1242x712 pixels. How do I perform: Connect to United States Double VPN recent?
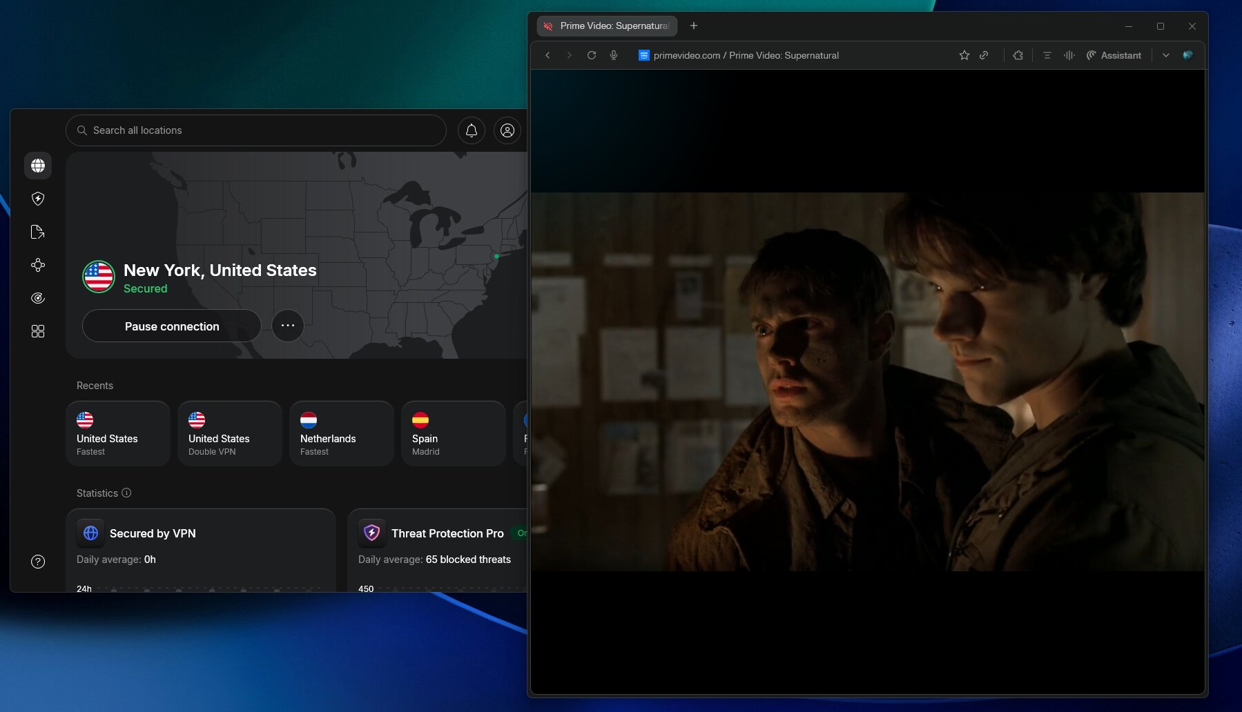pos(230,434)
